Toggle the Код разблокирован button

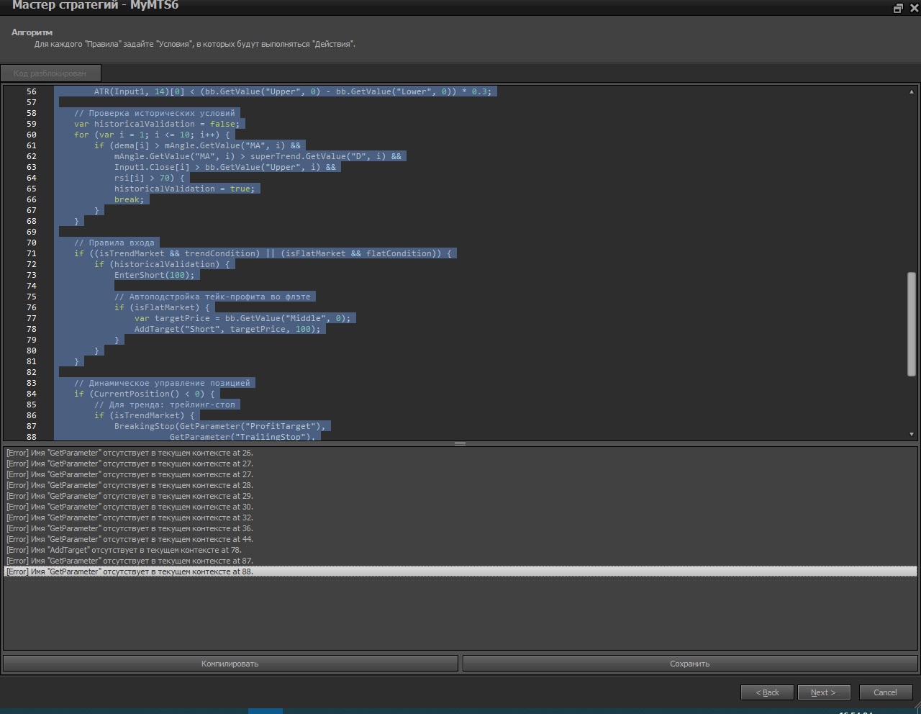(50, 73)
